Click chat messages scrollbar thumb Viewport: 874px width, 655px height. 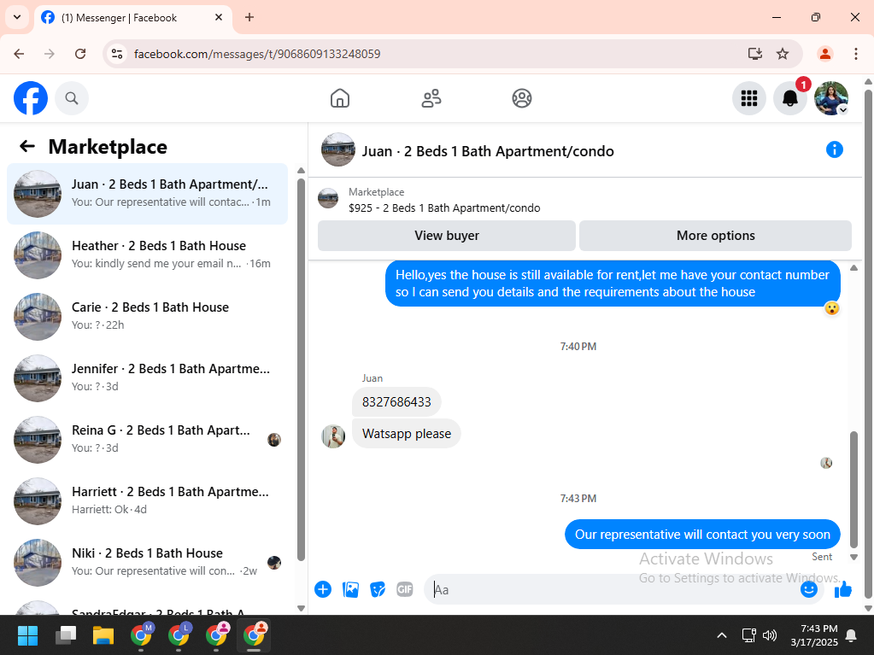[853, 489]
